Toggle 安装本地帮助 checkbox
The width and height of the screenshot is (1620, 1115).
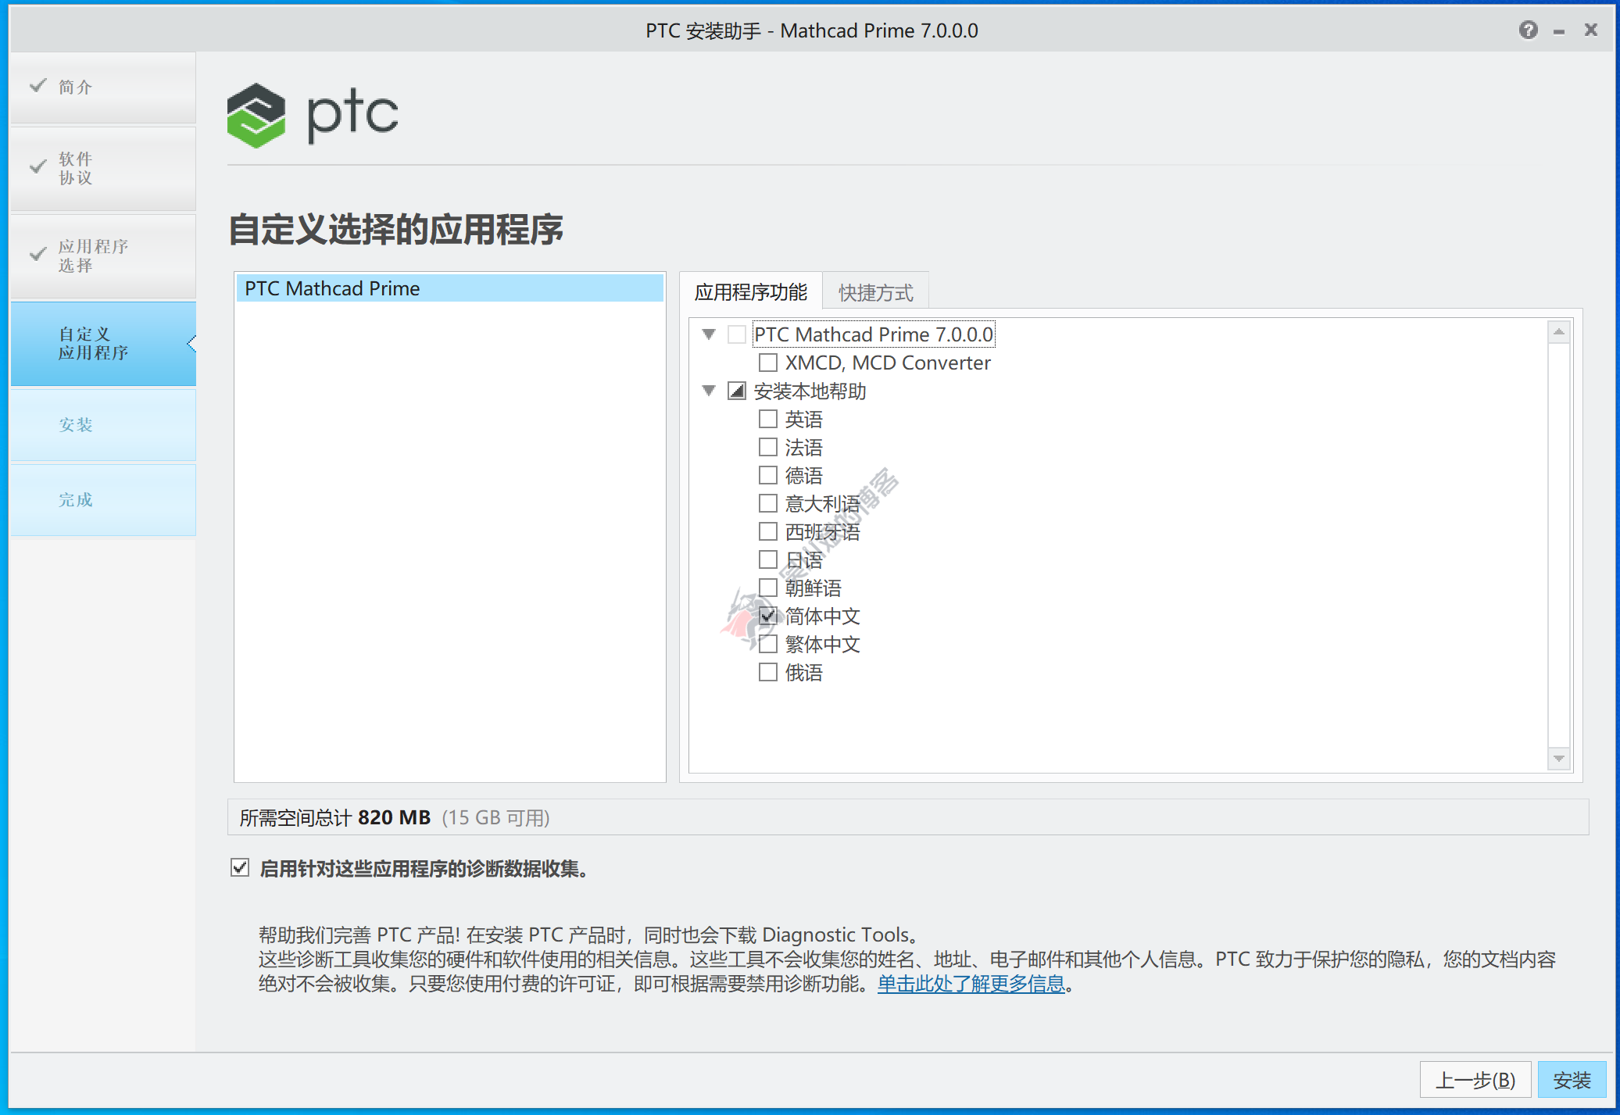pos(736,391)
